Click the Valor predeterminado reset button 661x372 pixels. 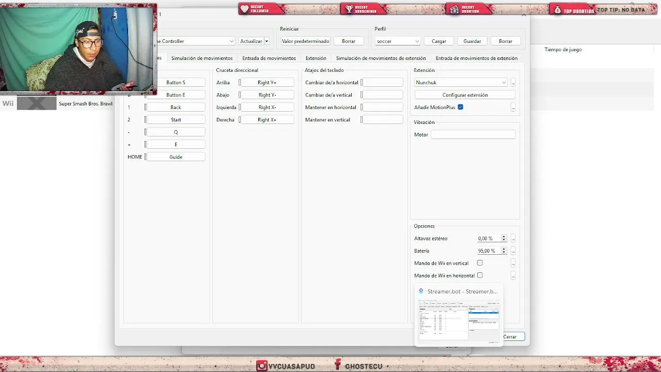pos(305,41)
